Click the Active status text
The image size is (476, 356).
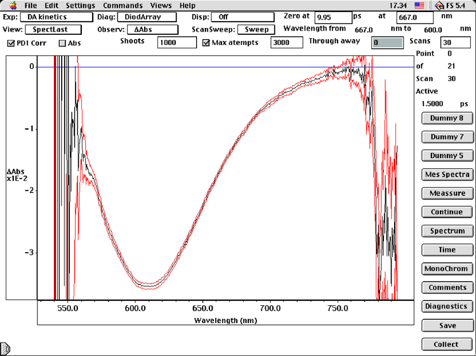pyautogui.click(x=427, y=91)
